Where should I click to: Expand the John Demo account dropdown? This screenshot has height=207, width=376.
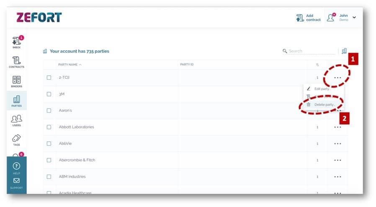(x=354, y=17)
